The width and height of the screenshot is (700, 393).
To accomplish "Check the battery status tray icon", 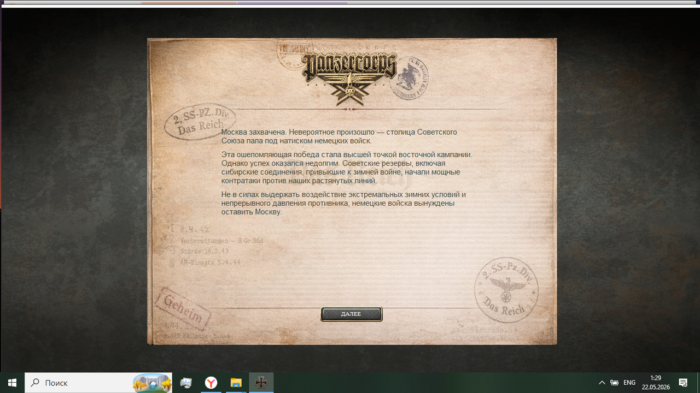I will [615, 383].
